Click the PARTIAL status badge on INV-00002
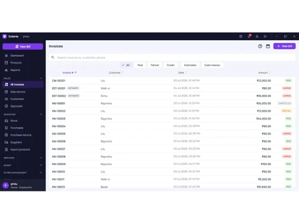Viewport: 299px width, 224px height. click(x=286, y=111)
